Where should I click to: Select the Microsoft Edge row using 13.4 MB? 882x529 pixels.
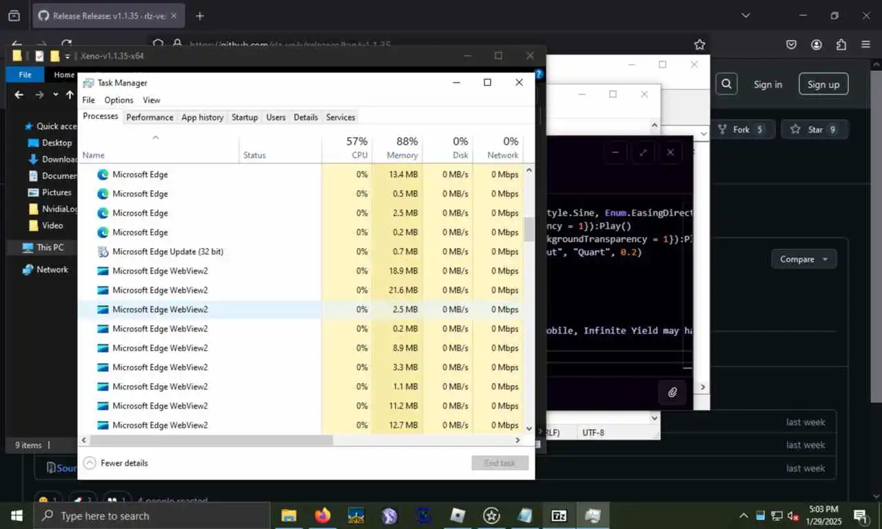302,174
